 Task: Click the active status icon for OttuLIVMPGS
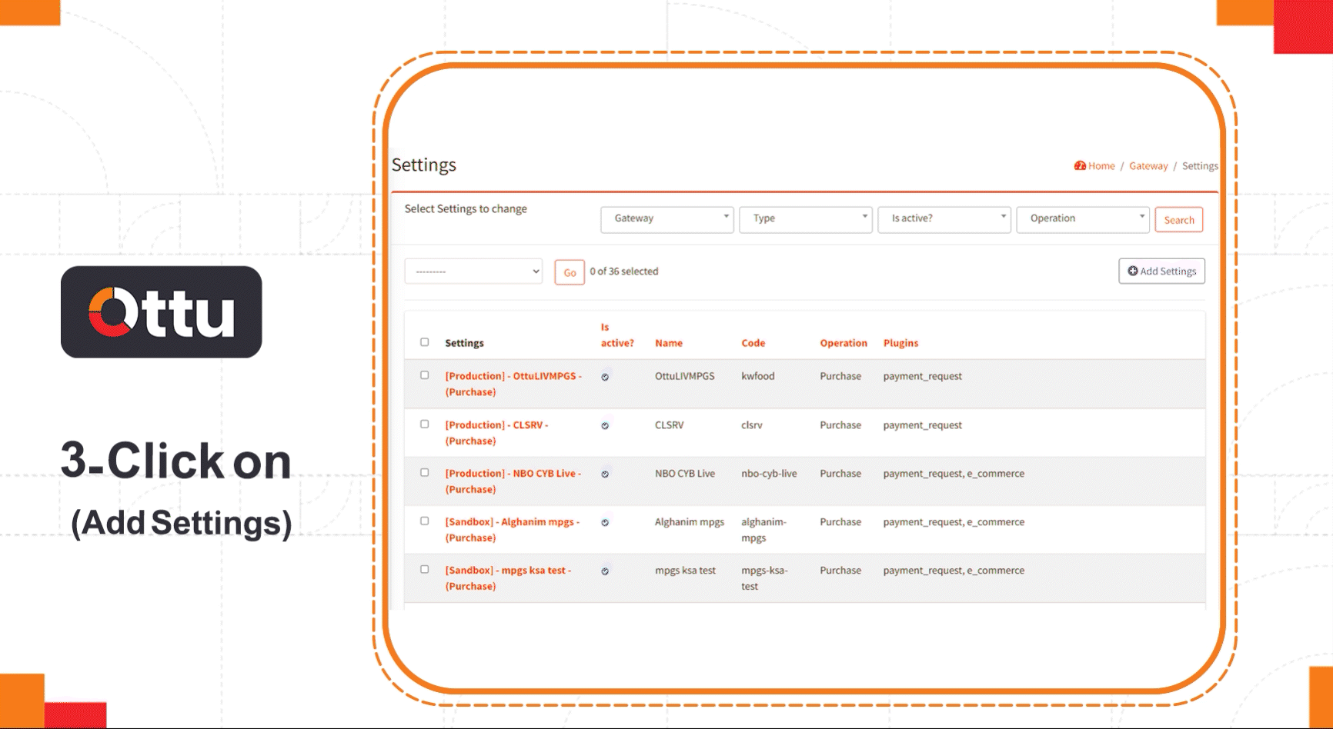[605, 377]
